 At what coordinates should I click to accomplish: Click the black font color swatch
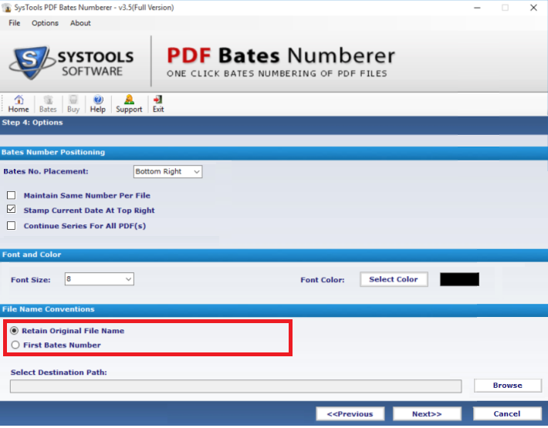pyautogui.click(x=459, y=279)
